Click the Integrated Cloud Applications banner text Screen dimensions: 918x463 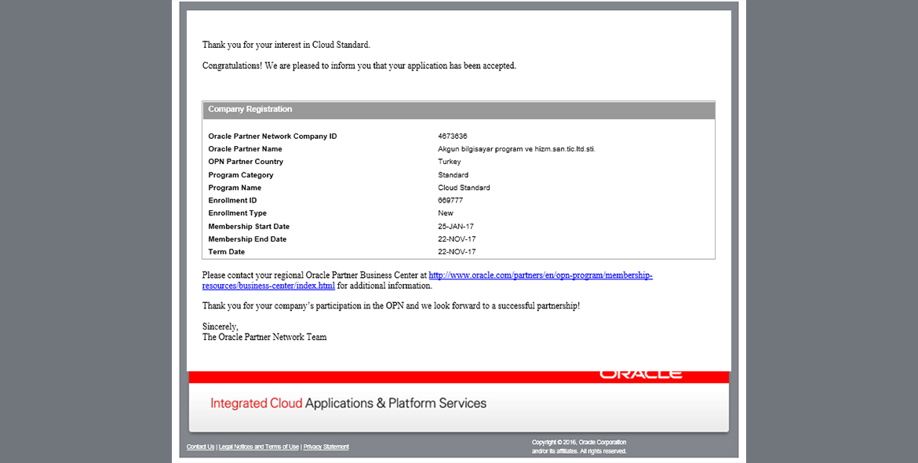point(348,403)
